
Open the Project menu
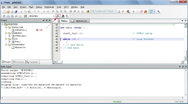(x=23, y=7)
